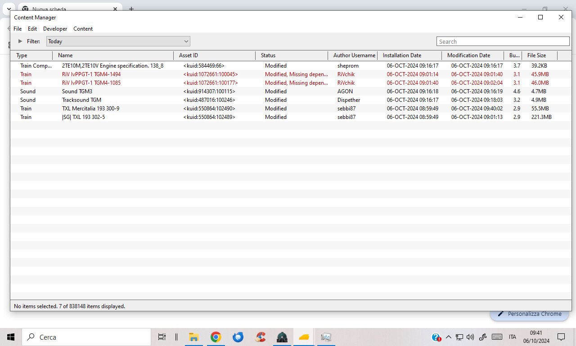Open CCleaner from taskbar
The width and height of the screenshot is (576, 346).
260,337
